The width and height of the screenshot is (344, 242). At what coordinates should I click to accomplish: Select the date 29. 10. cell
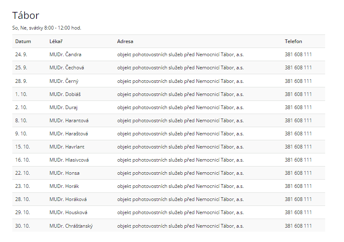click(x=23, y=212)
